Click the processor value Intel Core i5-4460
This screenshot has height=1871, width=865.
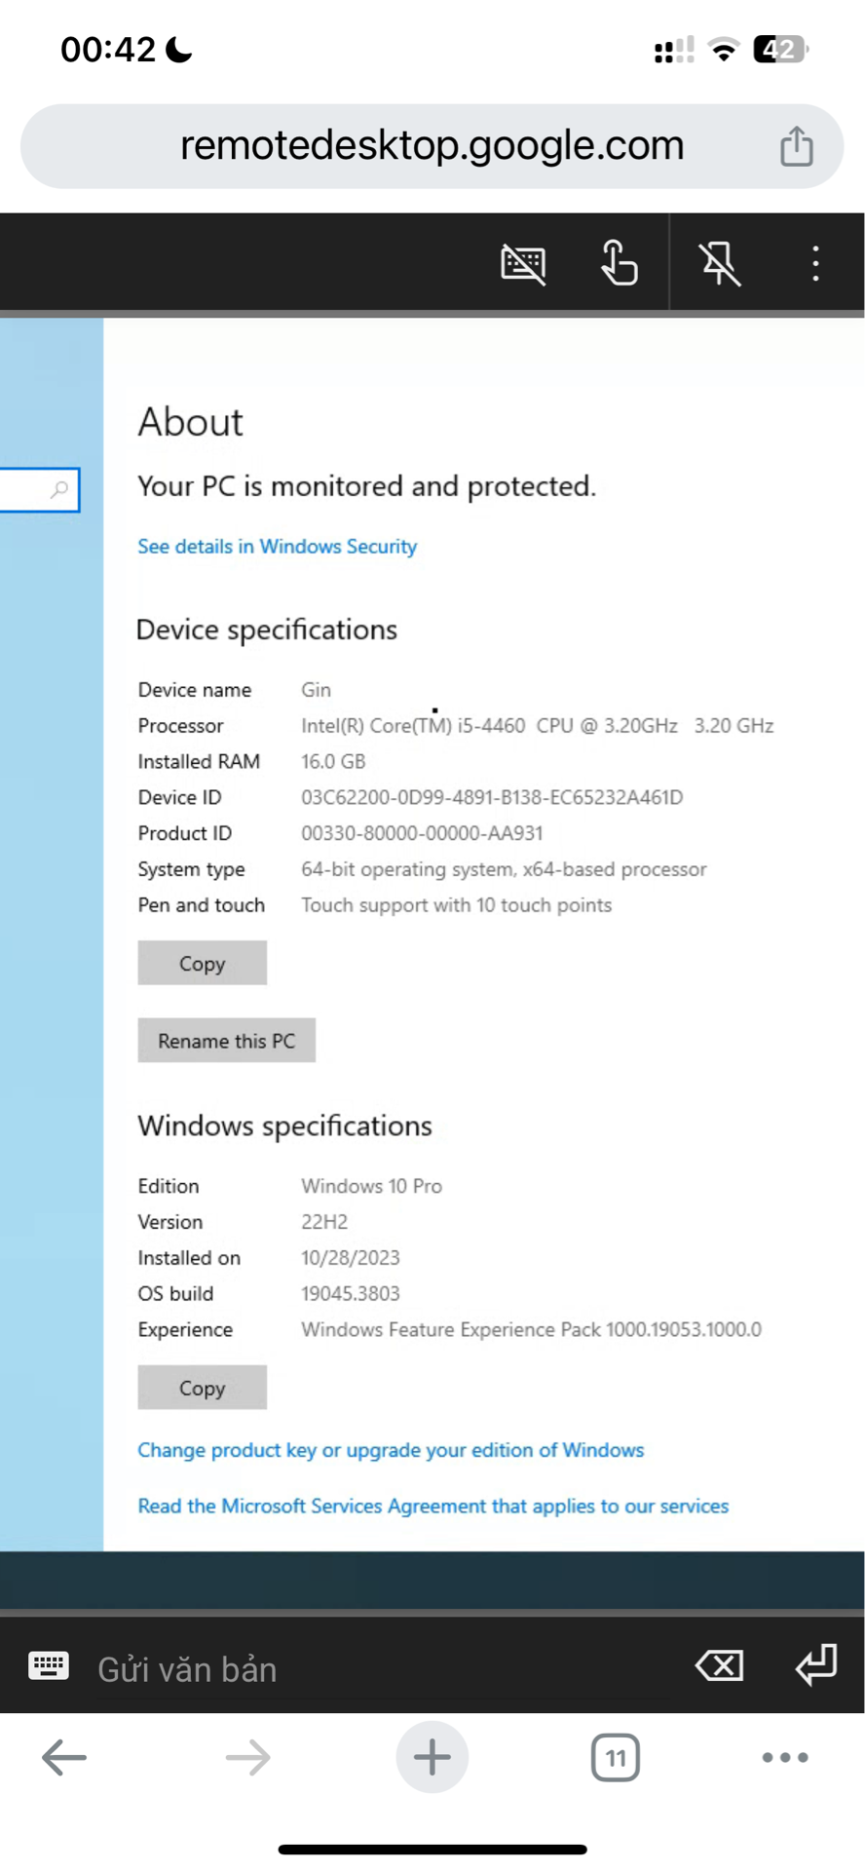point(538,726)
